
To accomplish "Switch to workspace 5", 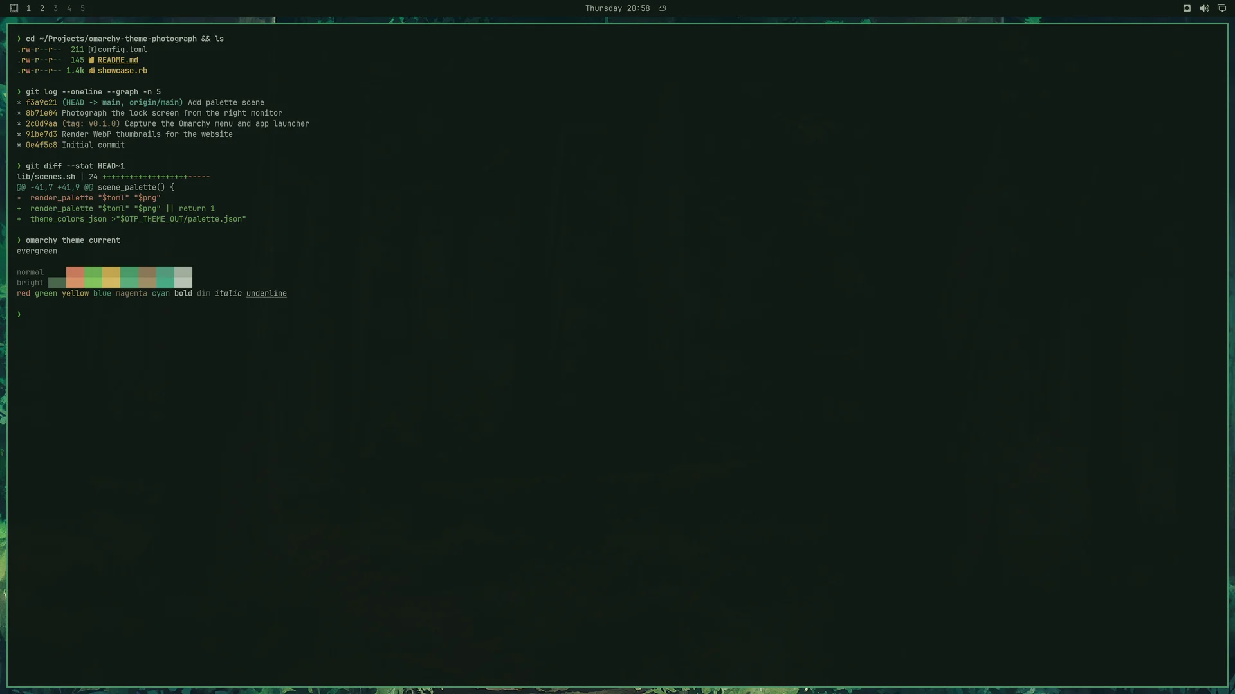I will pos(82,8).
